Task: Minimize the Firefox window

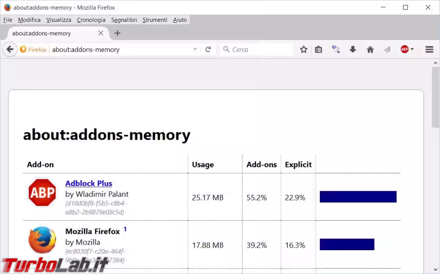Action: pyautogui.click(x=383, y=7)
